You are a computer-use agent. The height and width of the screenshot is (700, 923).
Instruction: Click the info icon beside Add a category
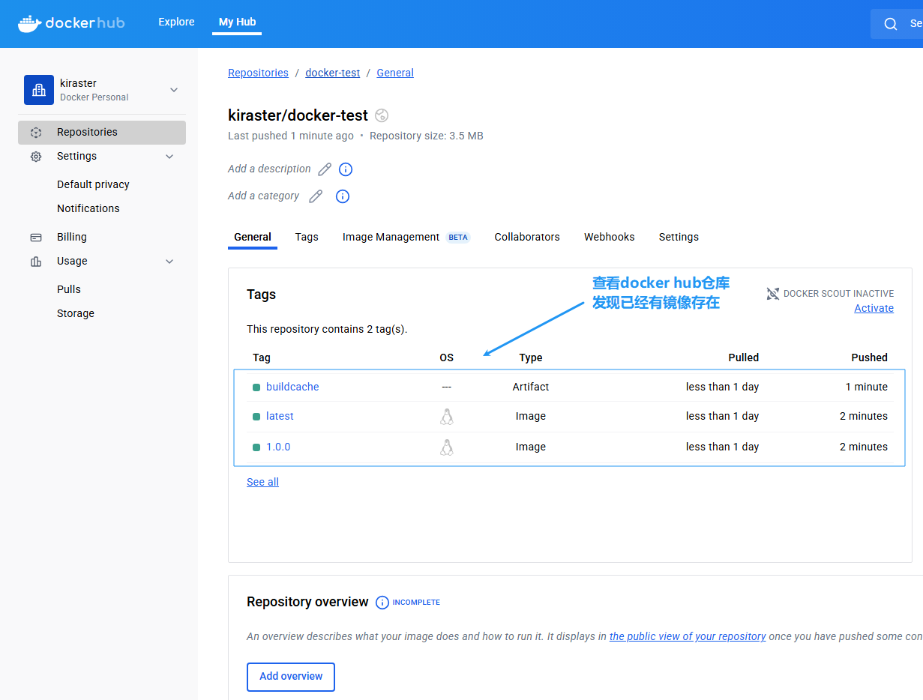[x=343, y=196]
